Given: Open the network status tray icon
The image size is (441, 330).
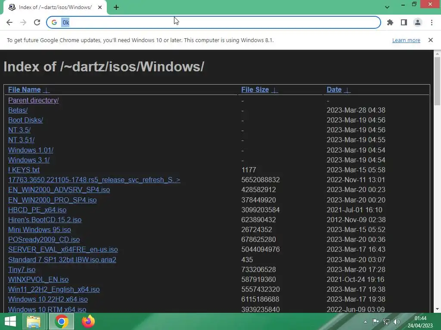Looking at the screenshot, I should point(386,322).
